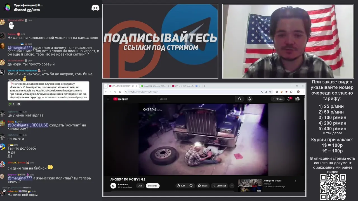Open tab search dropdown arrow
Viewport: 358px width, 201px height.
(x=106, y=86)
